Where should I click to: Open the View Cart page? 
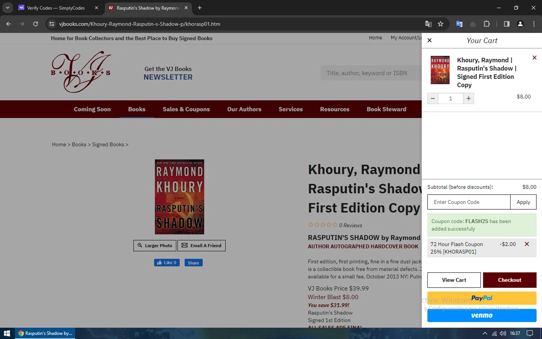pyautogui.click(x=454, y=280)
